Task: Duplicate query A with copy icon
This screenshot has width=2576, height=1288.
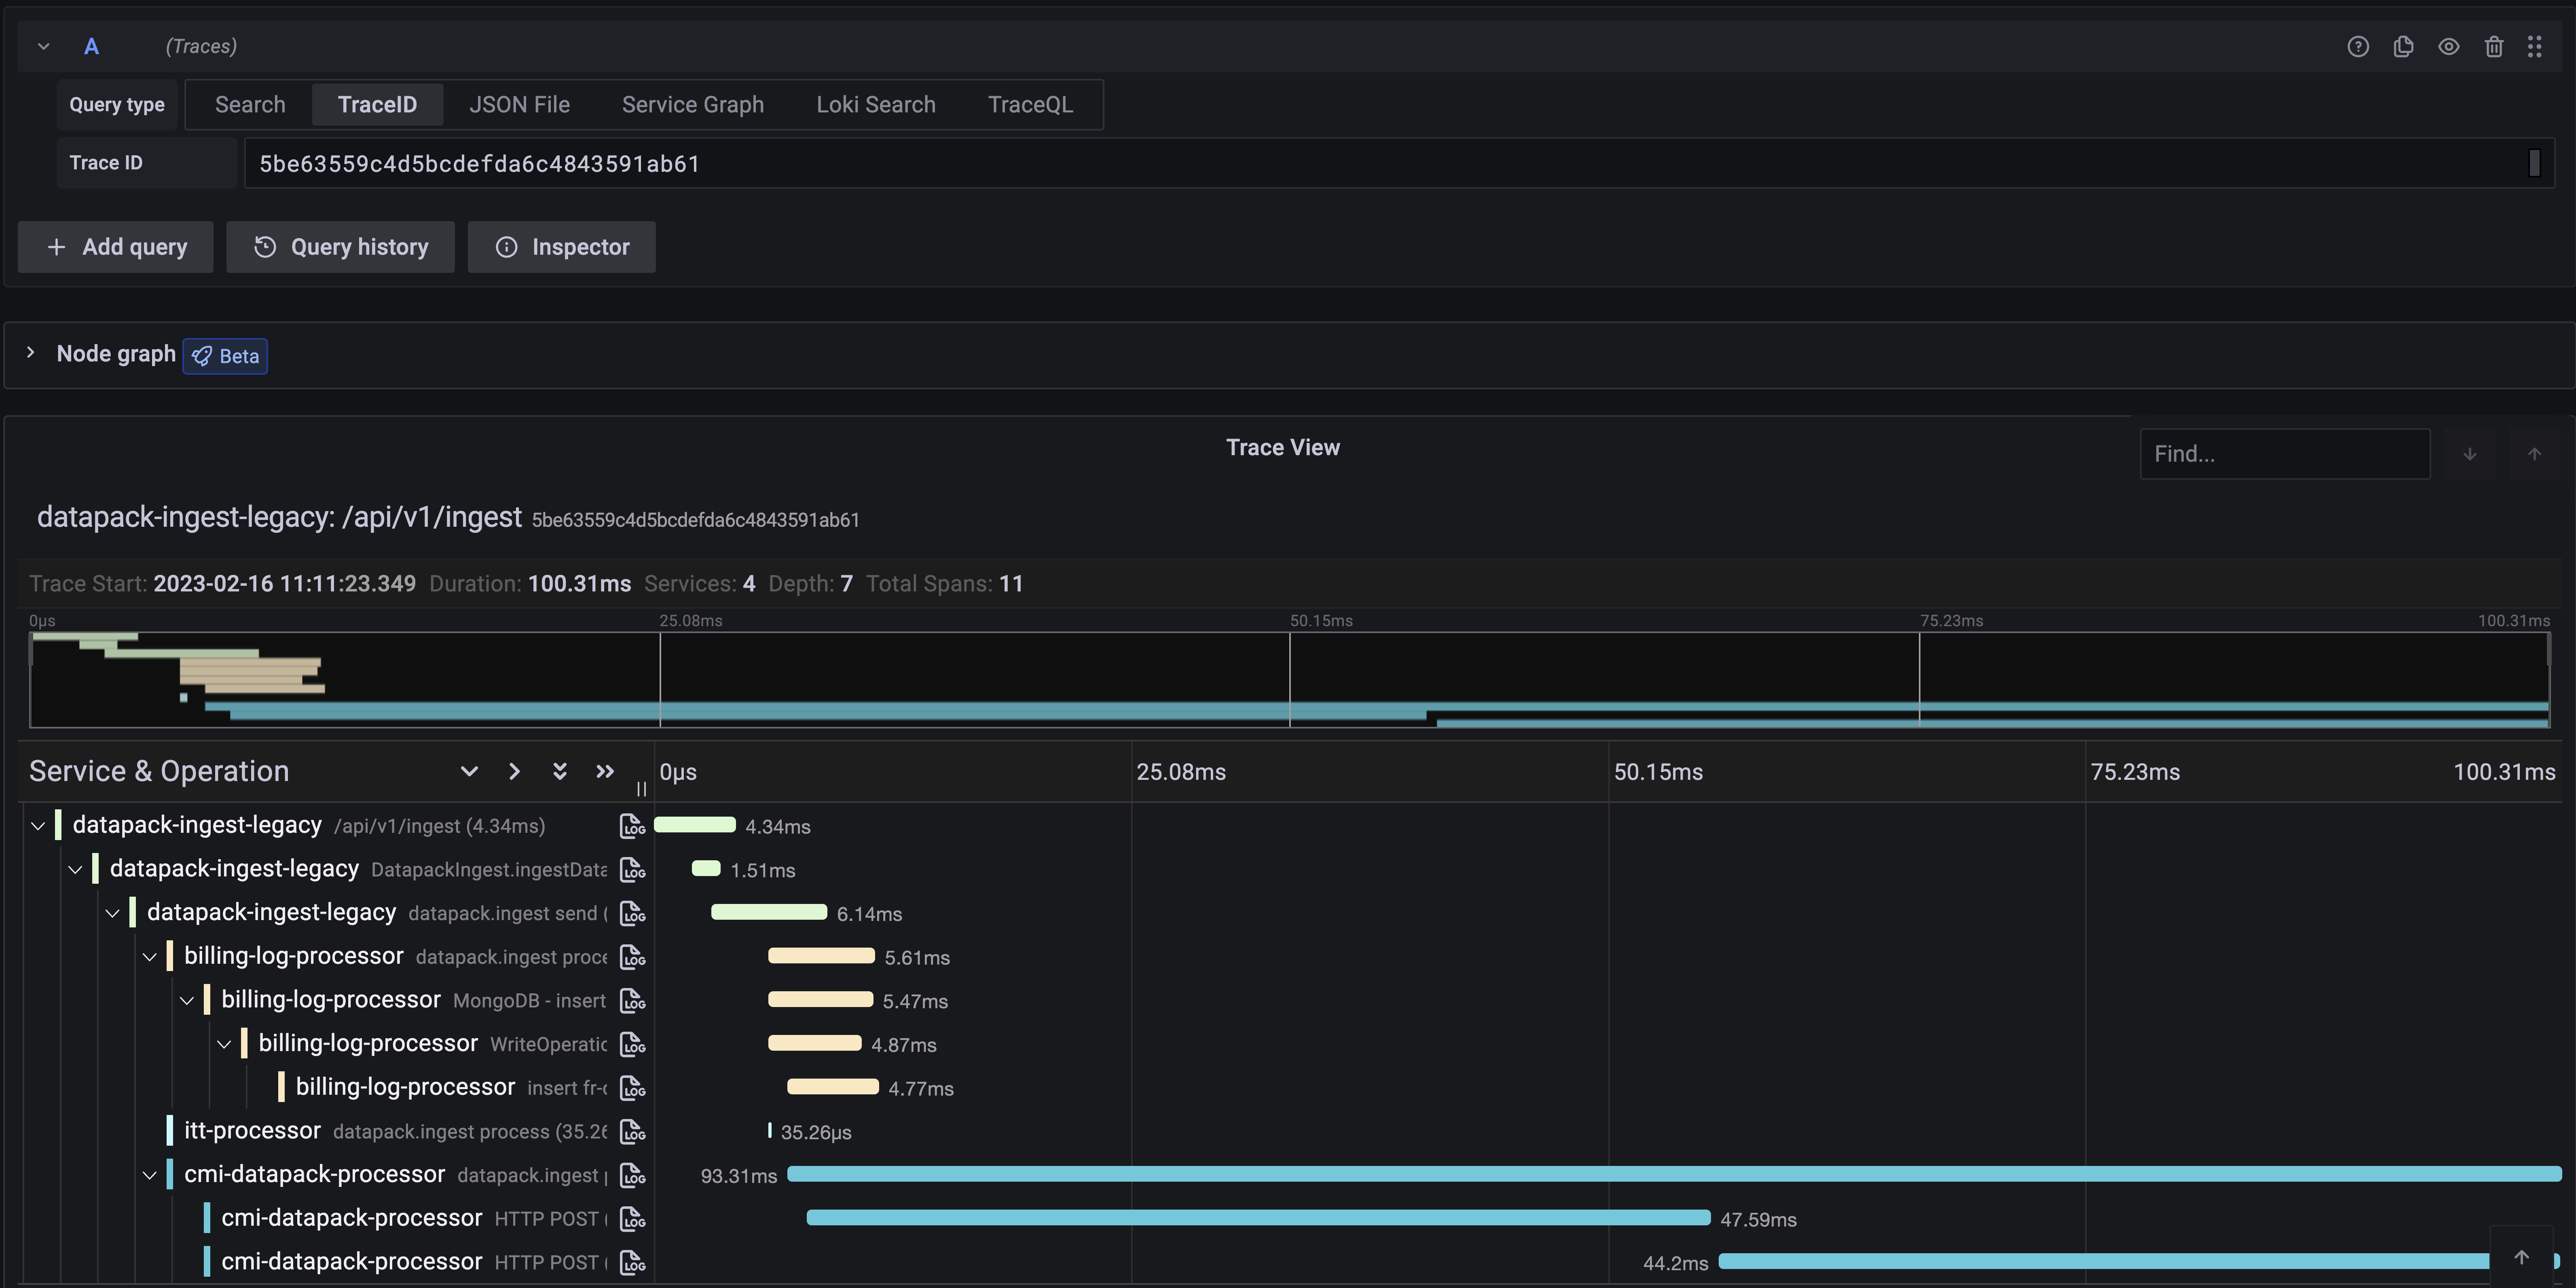Action: click(2403, 47)
